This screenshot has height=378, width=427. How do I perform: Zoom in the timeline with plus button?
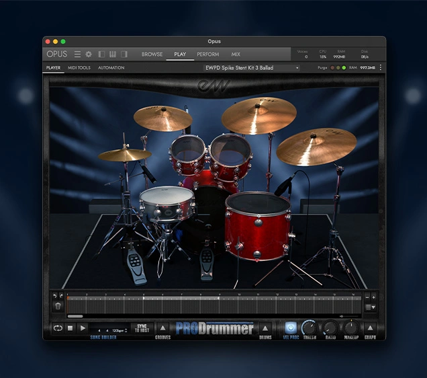pyautogui.click(x=373, y=297)
